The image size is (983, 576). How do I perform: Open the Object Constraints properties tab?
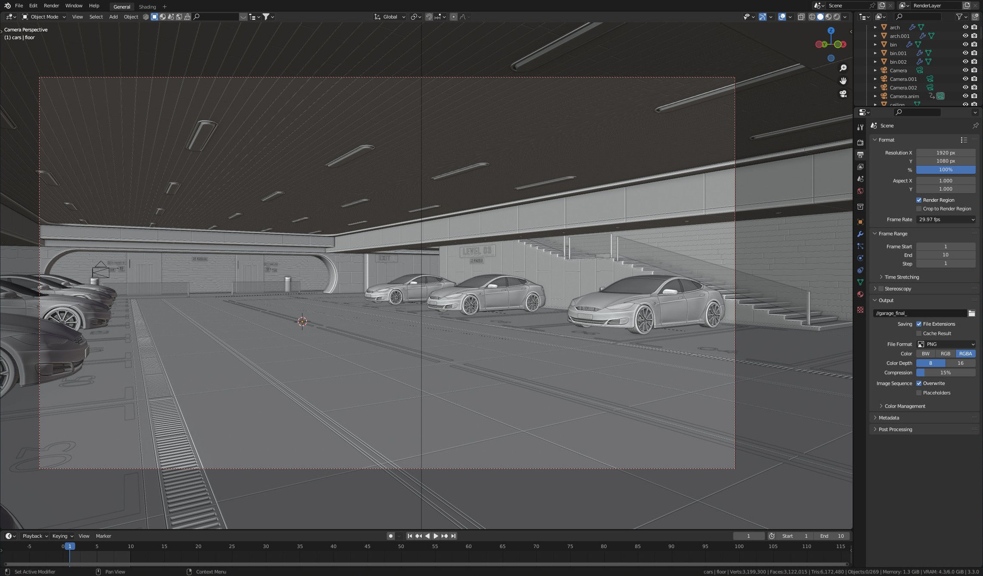(x=860, y=270)
